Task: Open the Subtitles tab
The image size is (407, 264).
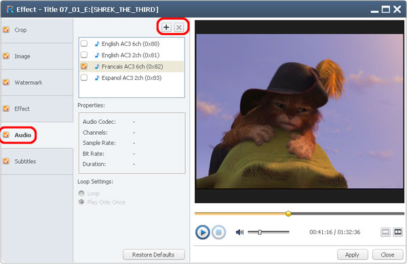Action: pos(37,161)
